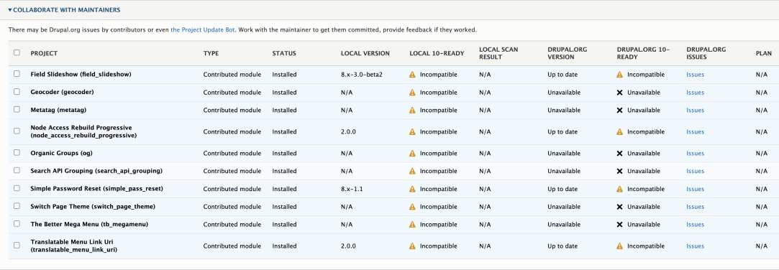Screen dimensions: 779x270
Task: Click Local 10-Ready warning icon for Simple Password Reset
Action: [412, 189]
